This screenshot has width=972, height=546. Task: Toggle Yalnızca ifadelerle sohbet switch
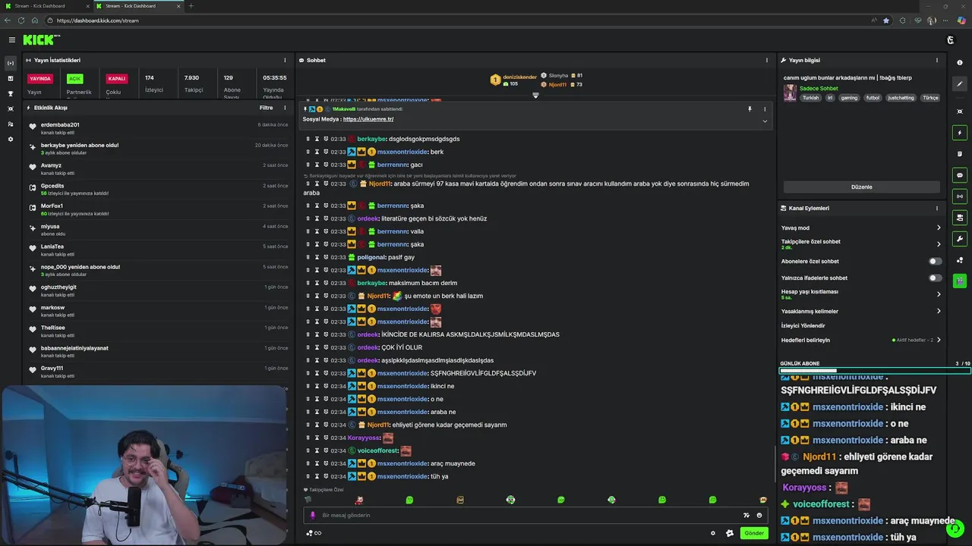click(x=936, y=278)
